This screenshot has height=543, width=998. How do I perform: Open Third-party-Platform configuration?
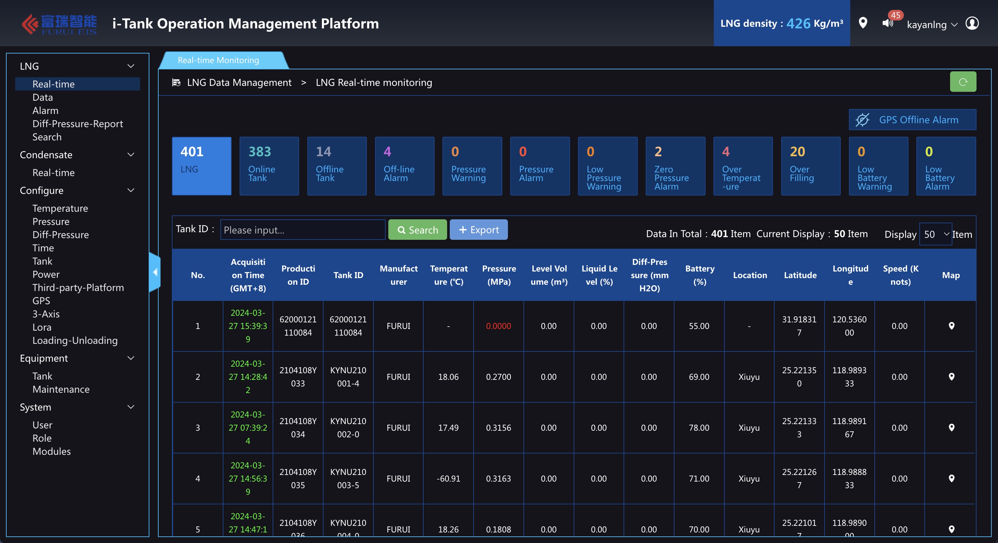[78, 287]
